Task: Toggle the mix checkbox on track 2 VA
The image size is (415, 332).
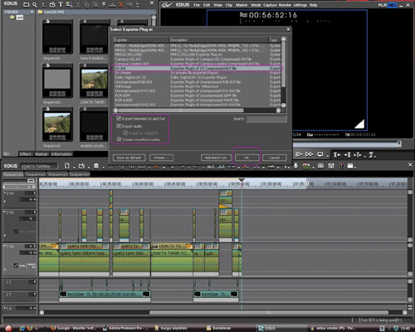Action: pyautogui.click(x=16, y=232)
